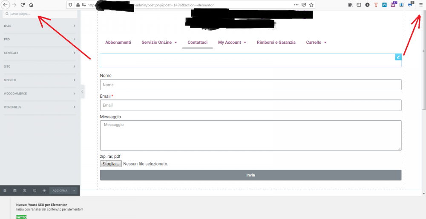This screenshot has height=219, width=426.
Task: Open Firefox library icon
Action: pos(351,5)
